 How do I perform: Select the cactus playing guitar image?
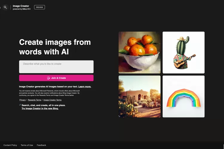183,52
